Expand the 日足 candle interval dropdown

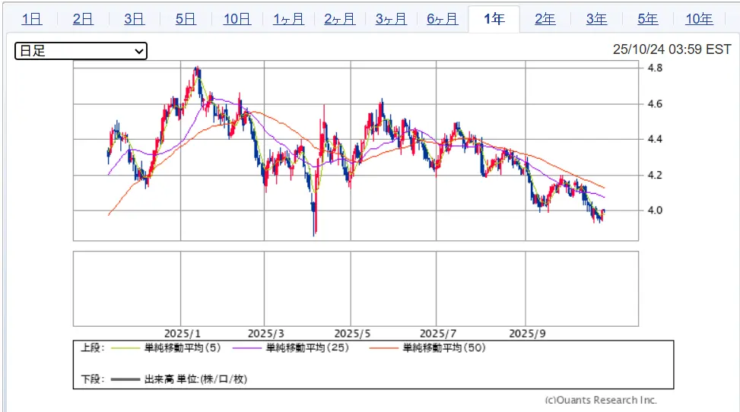[x=81, y=51]
